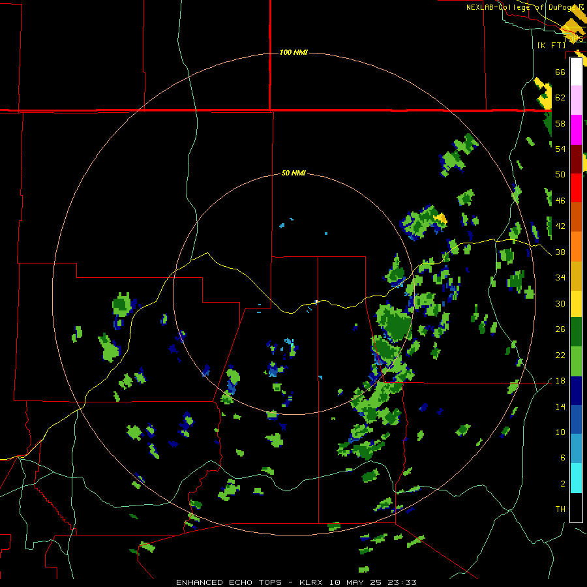This screenshot has width=587, height=587.
Task: Select the black TH legend swatch
Action: (576, 507)
